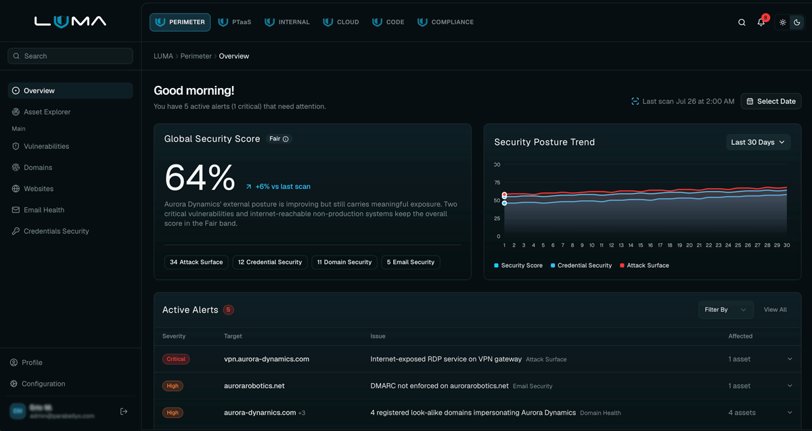
Task: Click the Configuration gear icon
Action: (14, 384)
